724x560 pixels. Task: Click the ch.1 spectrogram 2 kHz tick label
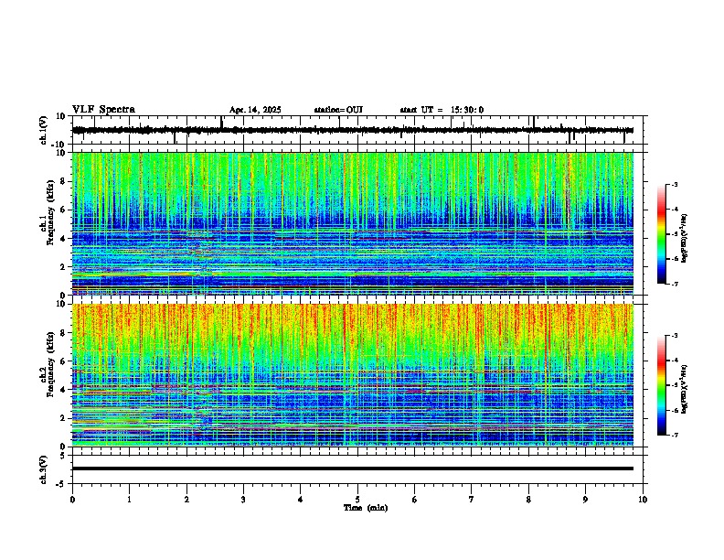63,267
